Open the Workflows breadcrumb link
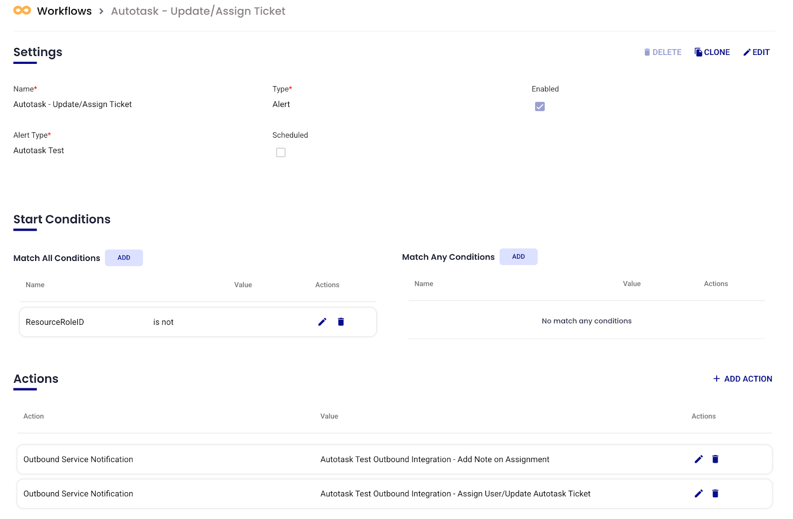 (x=64, y=11)
